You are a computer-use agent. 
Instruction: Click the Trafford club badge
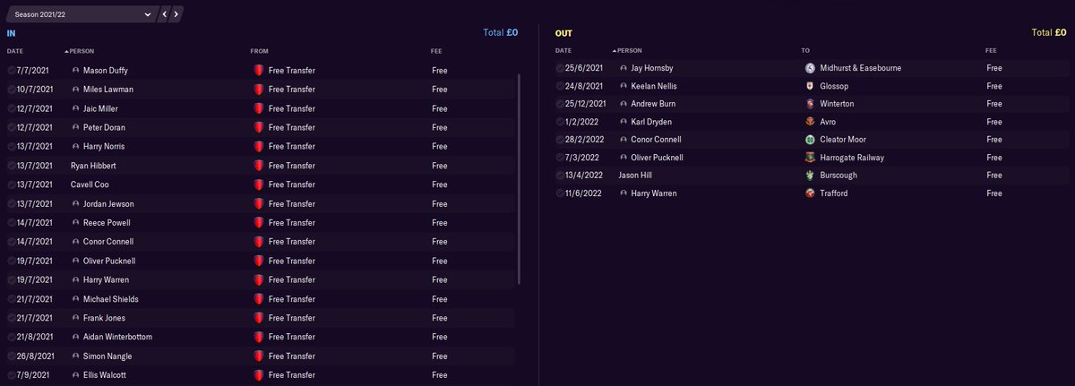pyautogui.click(x=810, y=193)
